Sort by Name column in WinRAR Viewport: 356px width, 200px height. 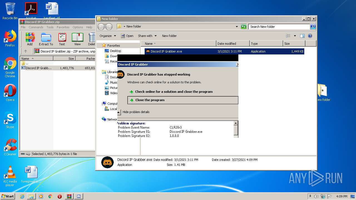click(36, 59)
